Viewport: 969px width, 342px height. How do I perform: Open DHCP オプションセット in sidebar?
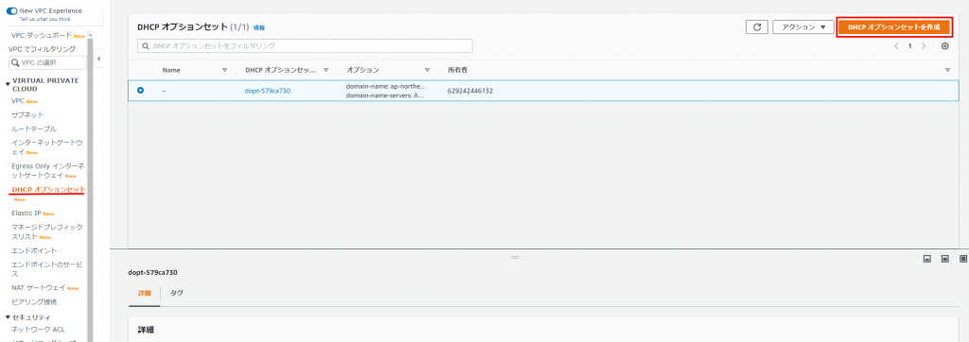pos(48,190)
